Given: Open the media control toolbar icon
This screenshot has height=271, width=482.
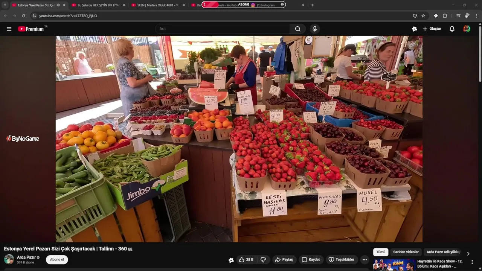Looking at the screenshot, I should [x=458, y=16].
